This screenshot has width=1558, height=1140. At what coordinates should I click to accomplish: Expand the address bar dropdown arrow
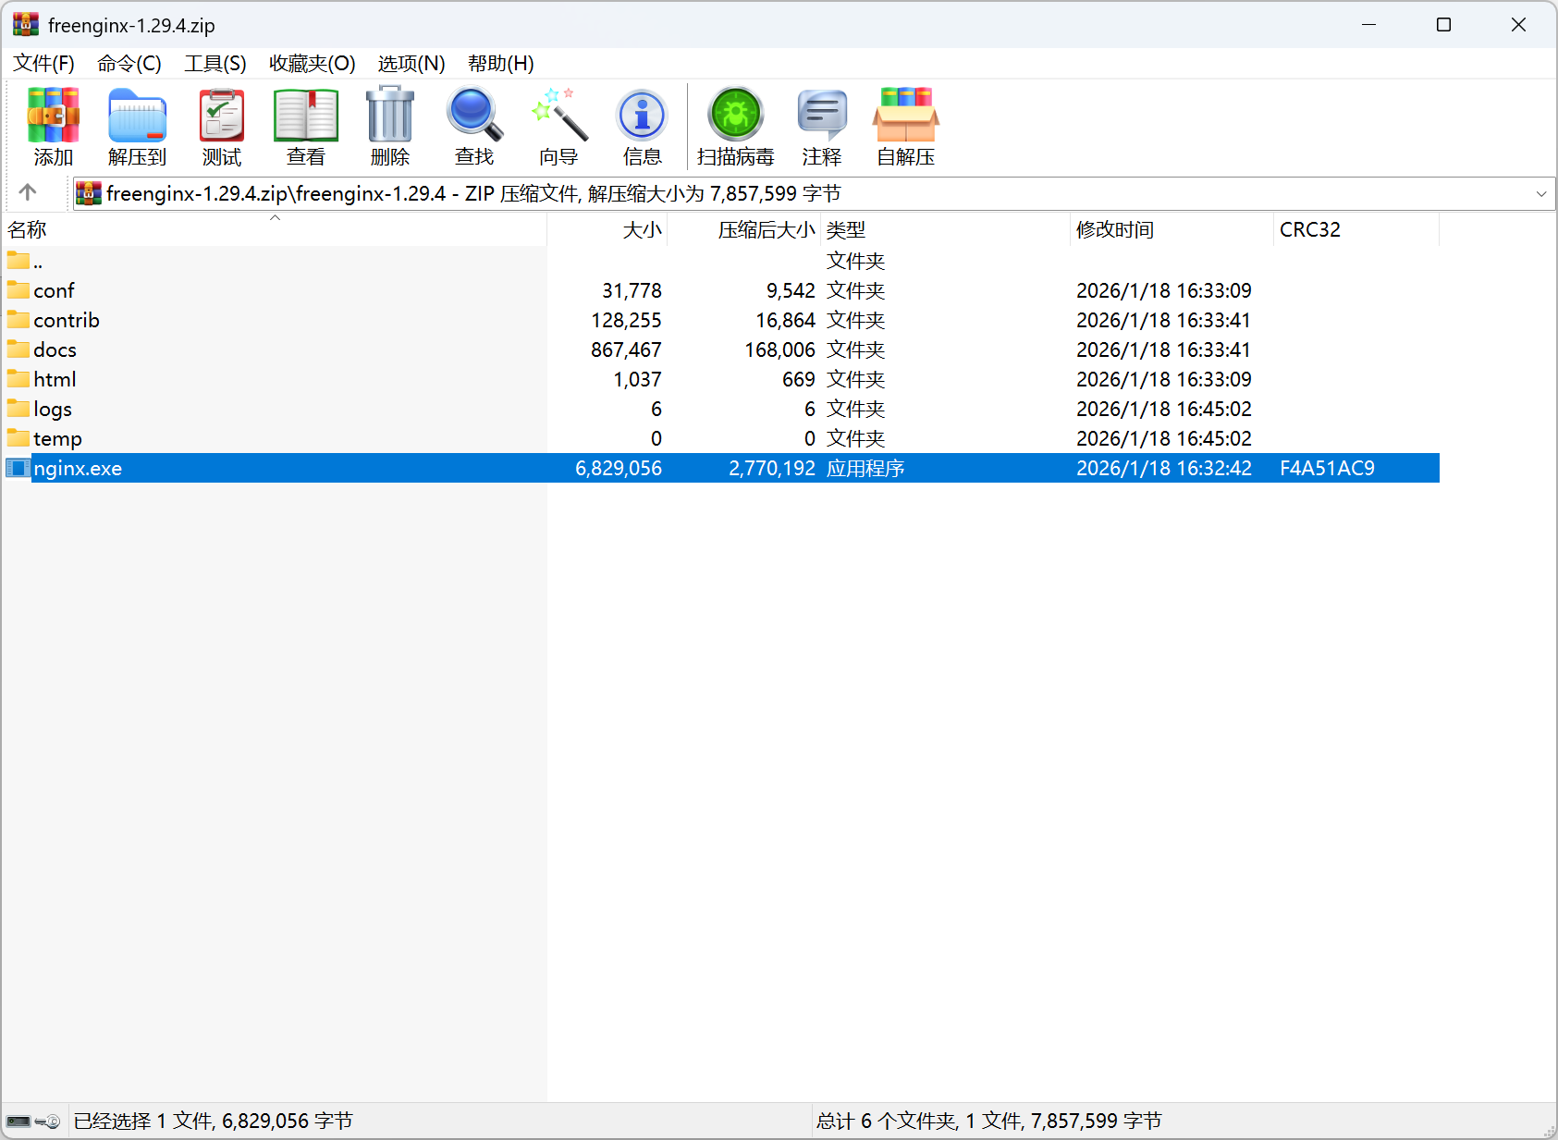coord(1540,193)
